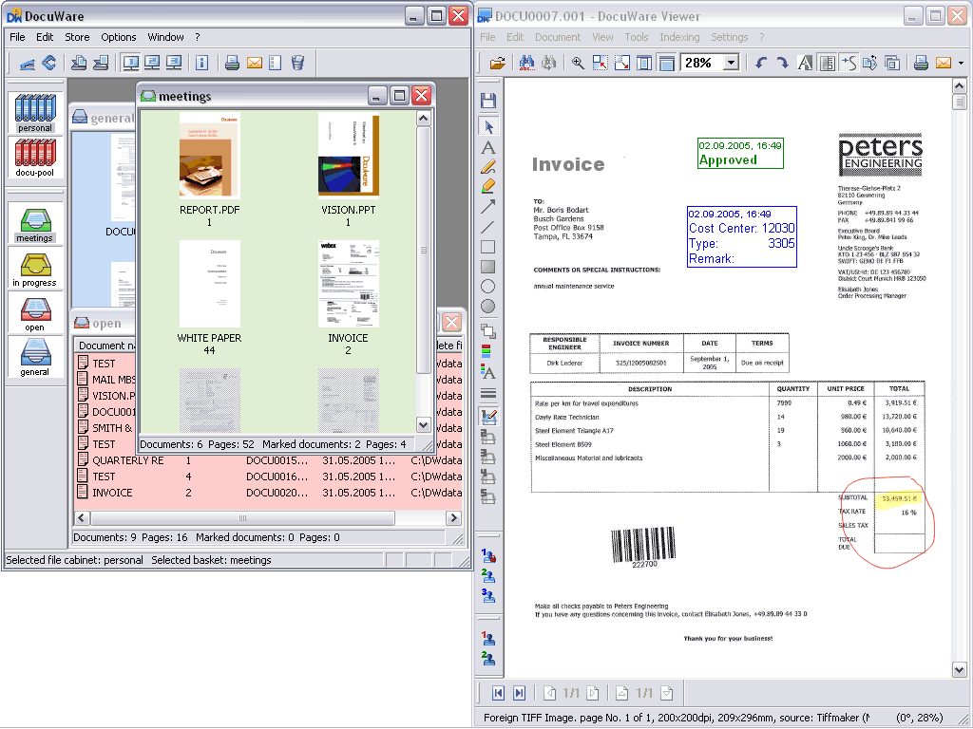Screen dimensions: 973x729
Task: Select the in progress basket
Action: tap(35, 271)
